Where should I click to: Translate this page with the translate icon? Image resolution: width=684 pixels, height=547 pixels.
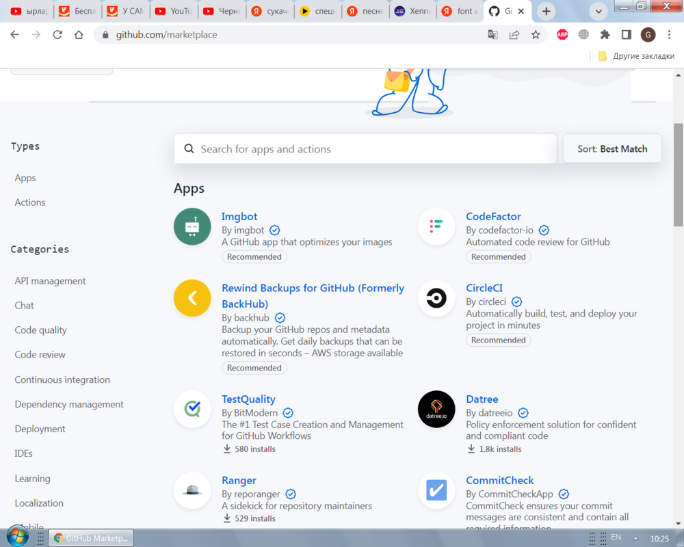[x=493, y=34]
